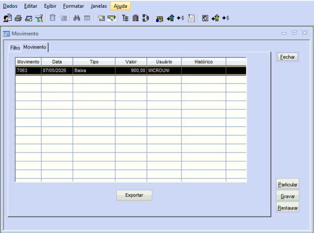Click the 900,00 value cell
The image size is (314, 233).
131,71
